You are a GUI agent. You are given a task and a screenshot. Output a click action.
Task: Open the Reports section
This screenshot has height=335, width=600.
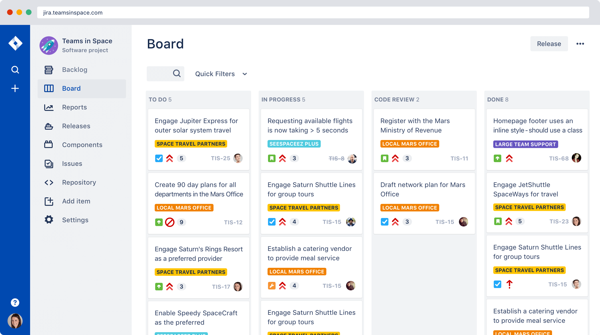pyautogui.click(x=74, y=107)
